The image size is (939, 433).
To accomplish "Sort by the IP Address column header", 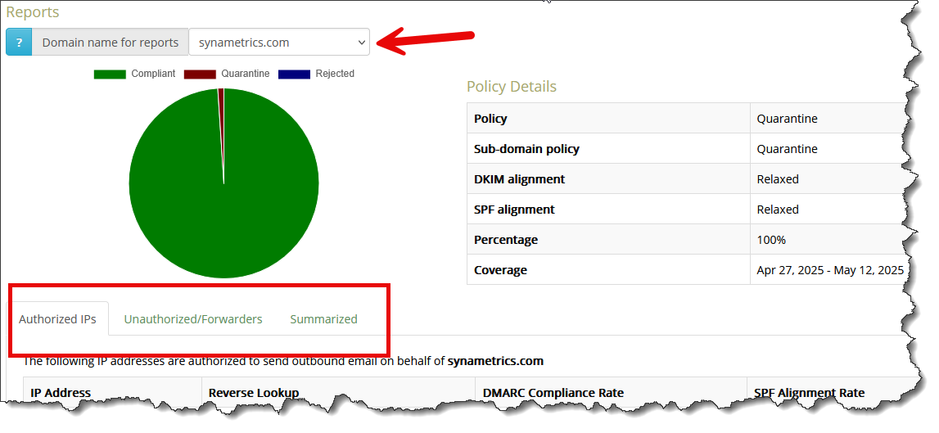I will point(61,393).
